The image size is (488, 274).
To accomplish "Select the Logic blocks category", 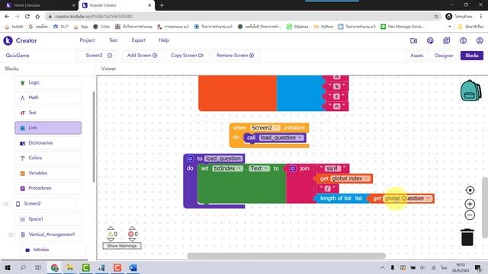I will click(48, 83).
